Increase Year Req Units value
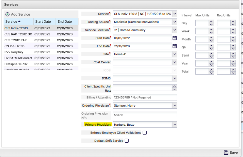The image size is (243, 157). click(x=233, y=62)
